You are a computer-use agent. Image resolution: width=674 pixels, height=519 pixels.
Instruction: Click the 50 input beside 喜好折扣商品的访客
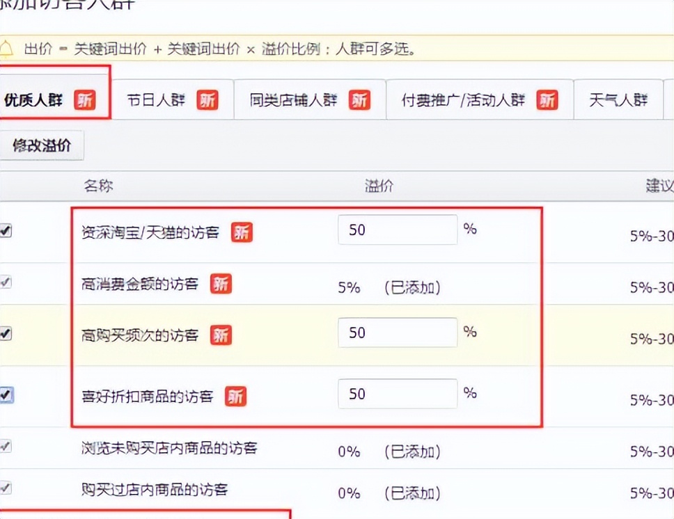tap(397, 394)
